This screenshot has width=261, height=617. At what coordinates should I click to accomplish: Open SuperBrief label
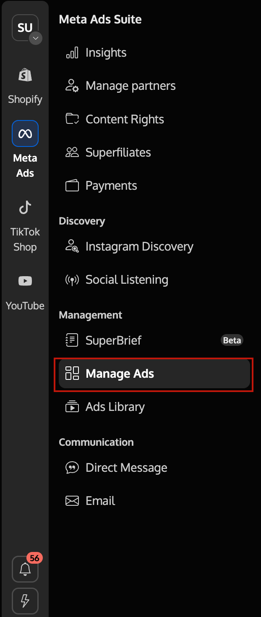tap(113, 340)
